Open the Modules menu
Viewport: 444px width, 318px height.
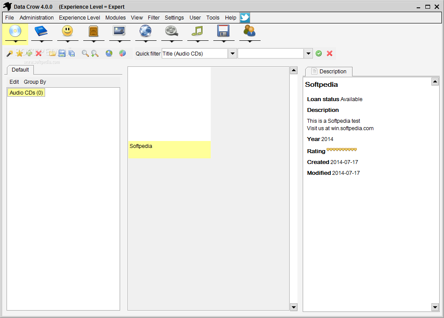coord(115,18)
